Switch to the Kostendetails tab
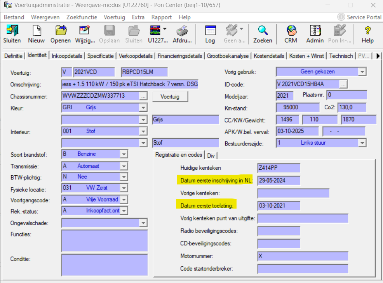The height and width of the screenshot is (283, 383). 269,56
